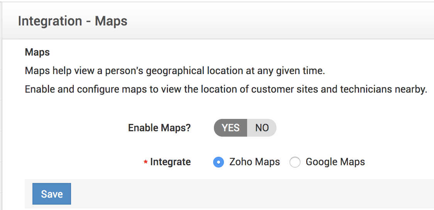Click the 'Zoho Maps' option label text
The height and width of the screenshot is (210, 434).
(254, 162)
